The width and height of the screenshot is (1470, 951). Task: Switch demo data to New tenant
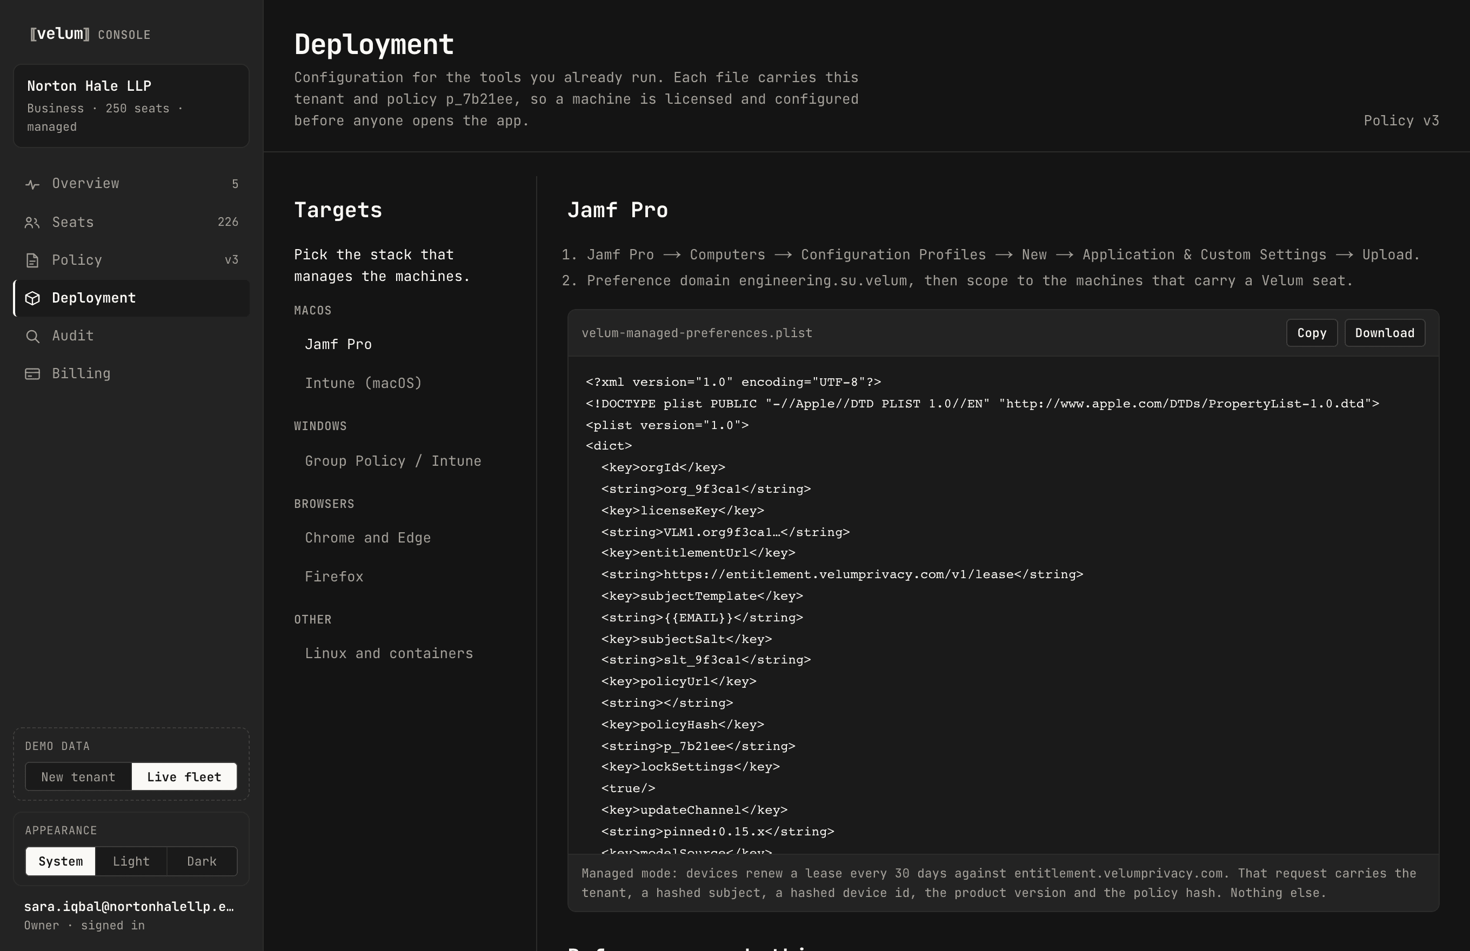coord(78,777)
